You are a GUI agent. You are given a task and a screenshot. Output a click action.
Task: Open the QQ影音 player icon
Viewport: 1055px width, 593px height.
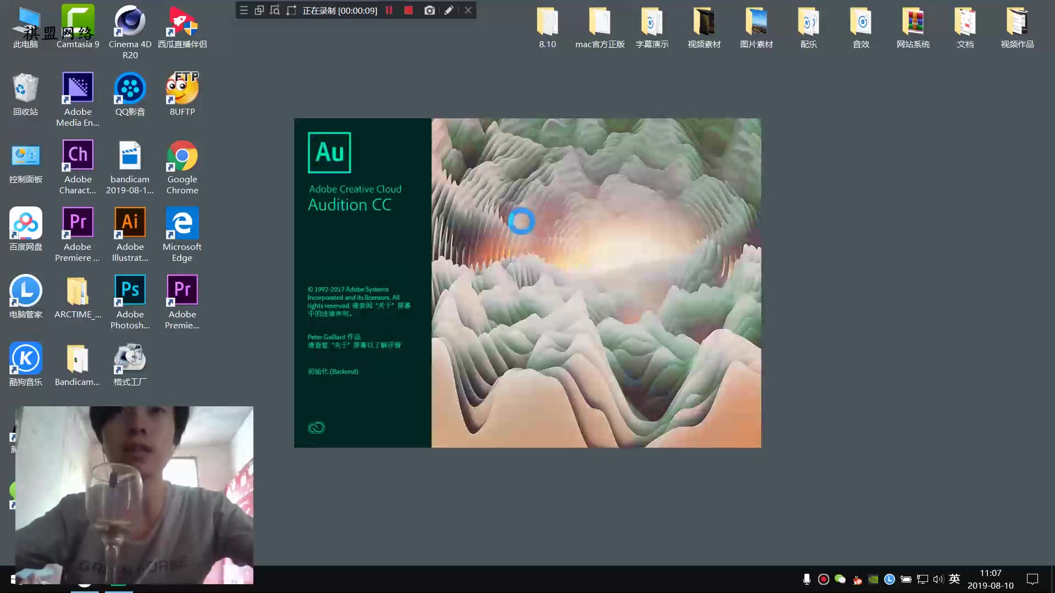(130, 94)
